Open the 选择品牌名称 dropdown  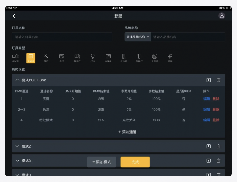[x=138, y=37]
